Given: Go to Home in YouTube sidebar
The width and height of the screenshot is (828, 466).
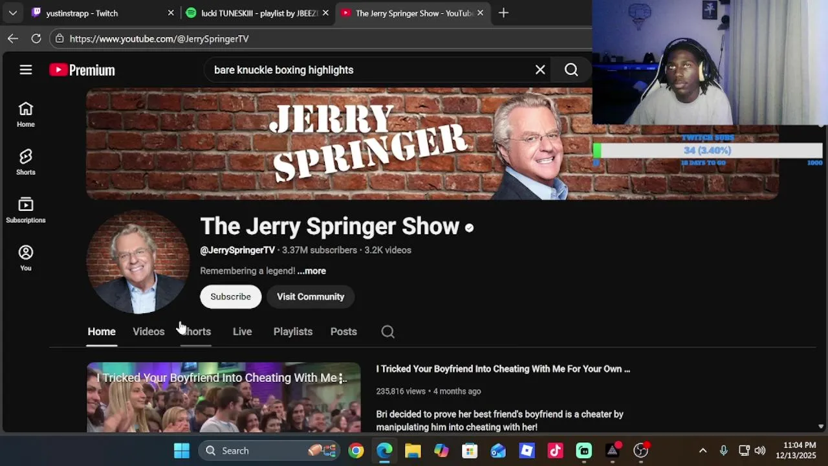Looking at the screenshot, I should (26, 115).
